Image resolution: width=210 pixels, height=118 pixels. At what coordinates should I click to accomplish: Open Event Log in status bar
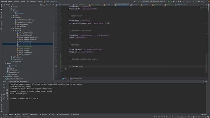click(x=203, y=115)
